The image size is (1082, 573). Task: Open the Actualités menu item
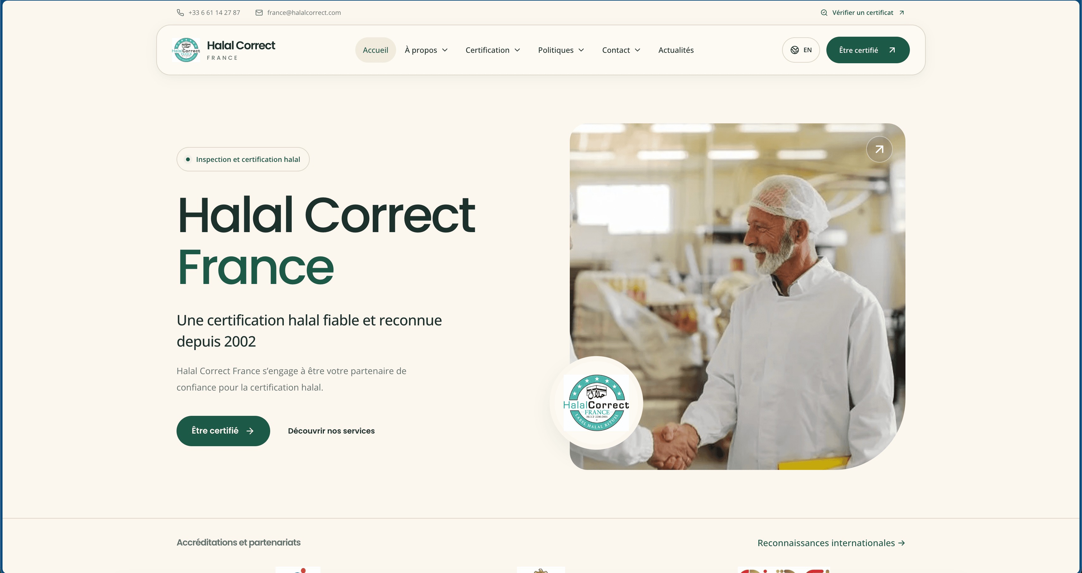(x=676, y=50)
